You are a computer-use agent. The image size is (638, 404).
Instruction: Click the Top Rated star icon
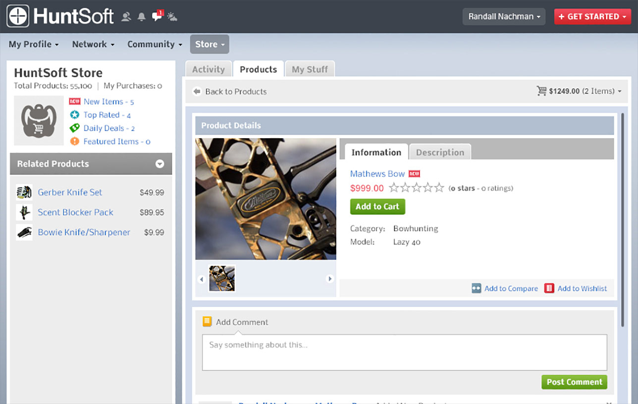[74, 115]
